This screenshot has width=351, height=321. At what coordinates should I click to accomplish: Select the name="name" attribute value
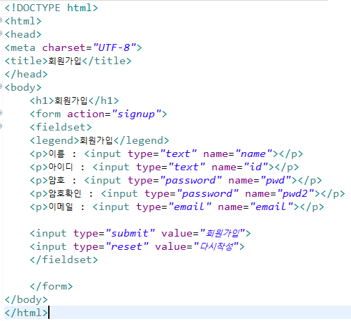click(253, 154)
